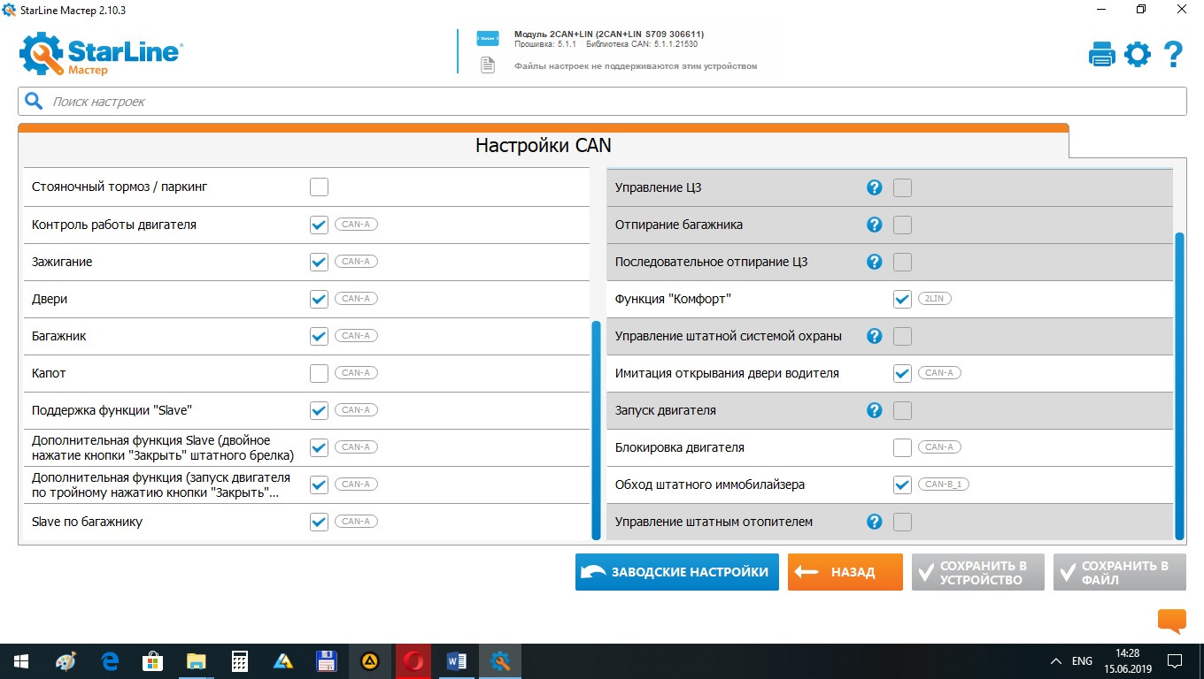Viewport: 1204px width, 679px height.
Task: Toggle the Двери checkbox
Action: coord(320,299)
